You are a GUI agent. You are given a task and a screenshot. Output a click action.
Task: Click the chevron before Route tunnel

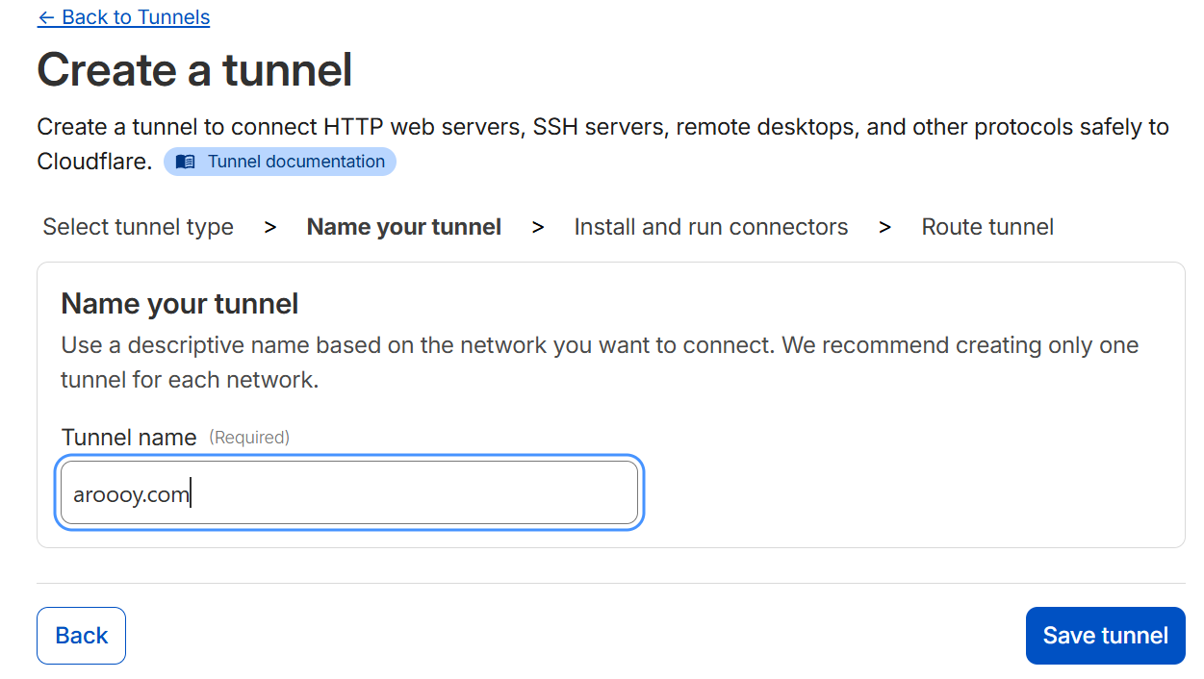884,227
